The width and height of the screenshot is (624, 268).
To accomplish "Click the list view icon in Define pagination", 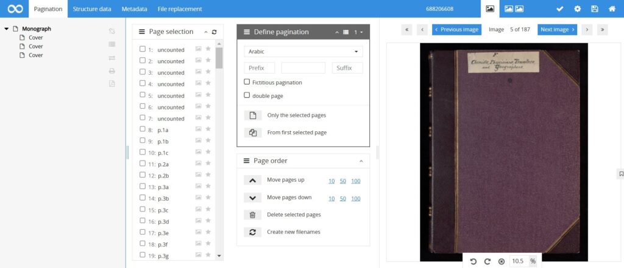I will pyautogui.click(x=346, y=32).
